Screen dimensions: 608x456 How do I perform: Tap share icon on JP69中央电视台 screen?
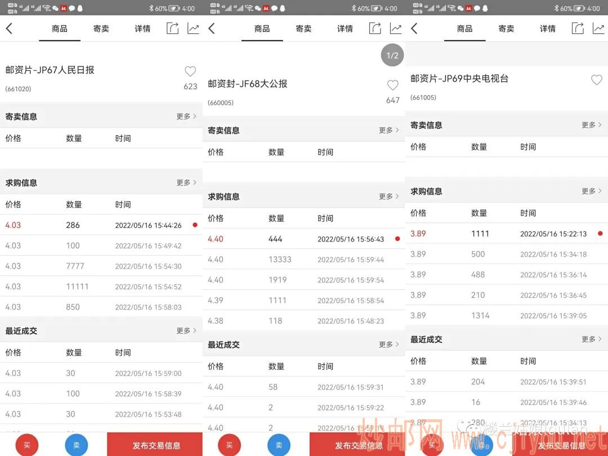tap(578, 28)
